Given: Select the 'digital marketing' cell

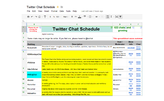Looking at the screenshot, I should tap(77, 34).
